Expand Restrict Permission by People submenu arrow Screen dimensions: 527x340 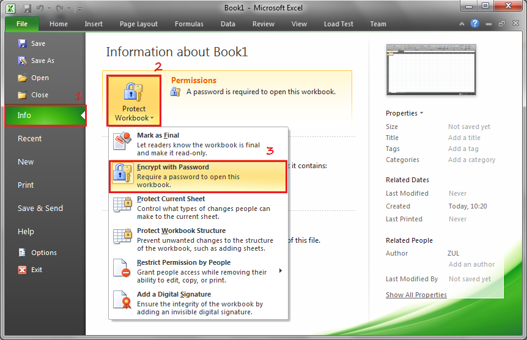pyautogui.click(x=281, y=271)
